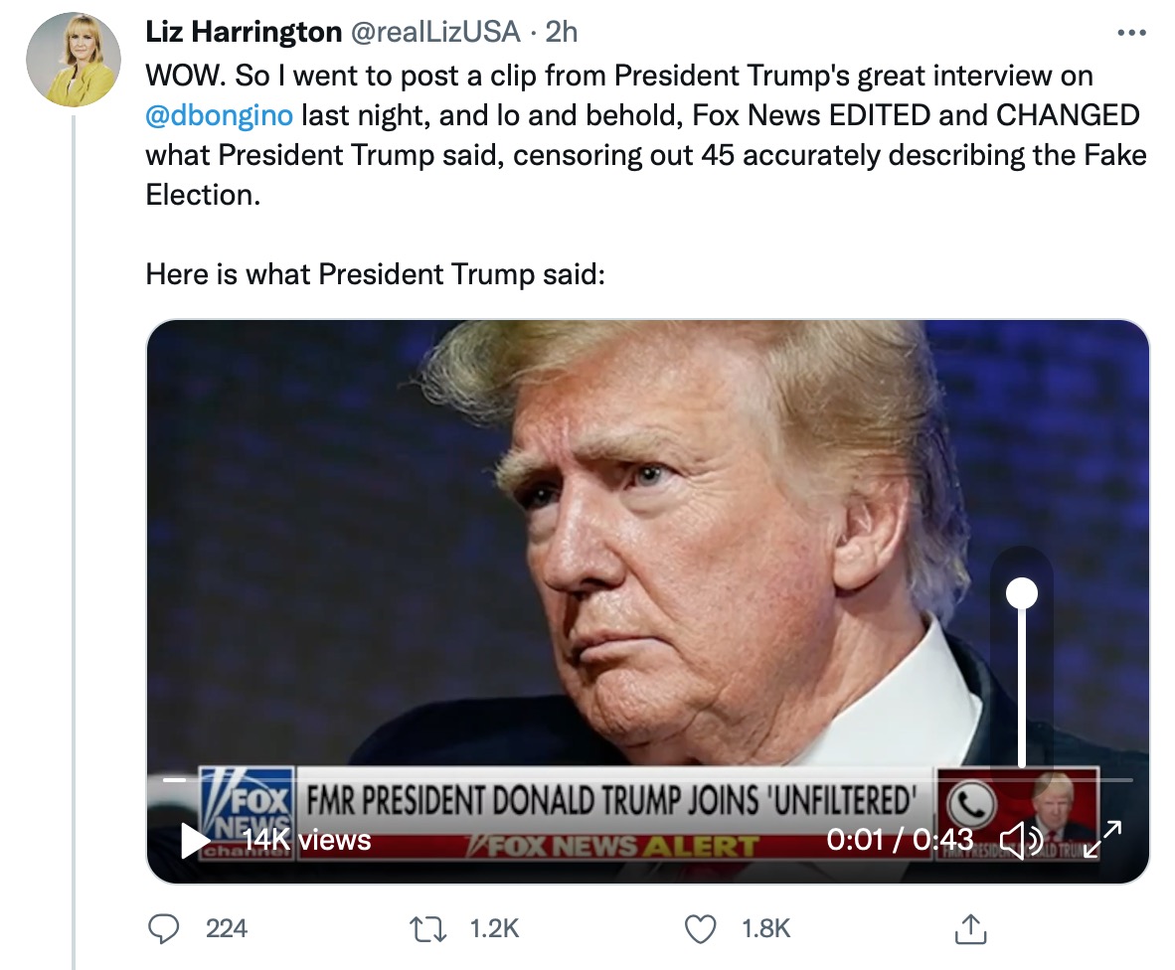1175x970 pixels.
Task: Enter fullscreen with the expand arrows icon
Action: tap(1101, 841)
